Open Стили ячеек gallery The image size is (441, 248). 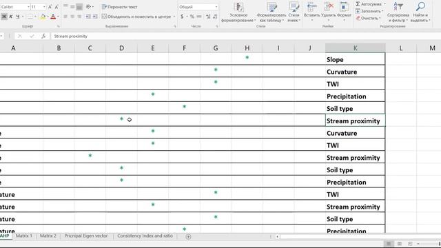(x=294, y=12)
